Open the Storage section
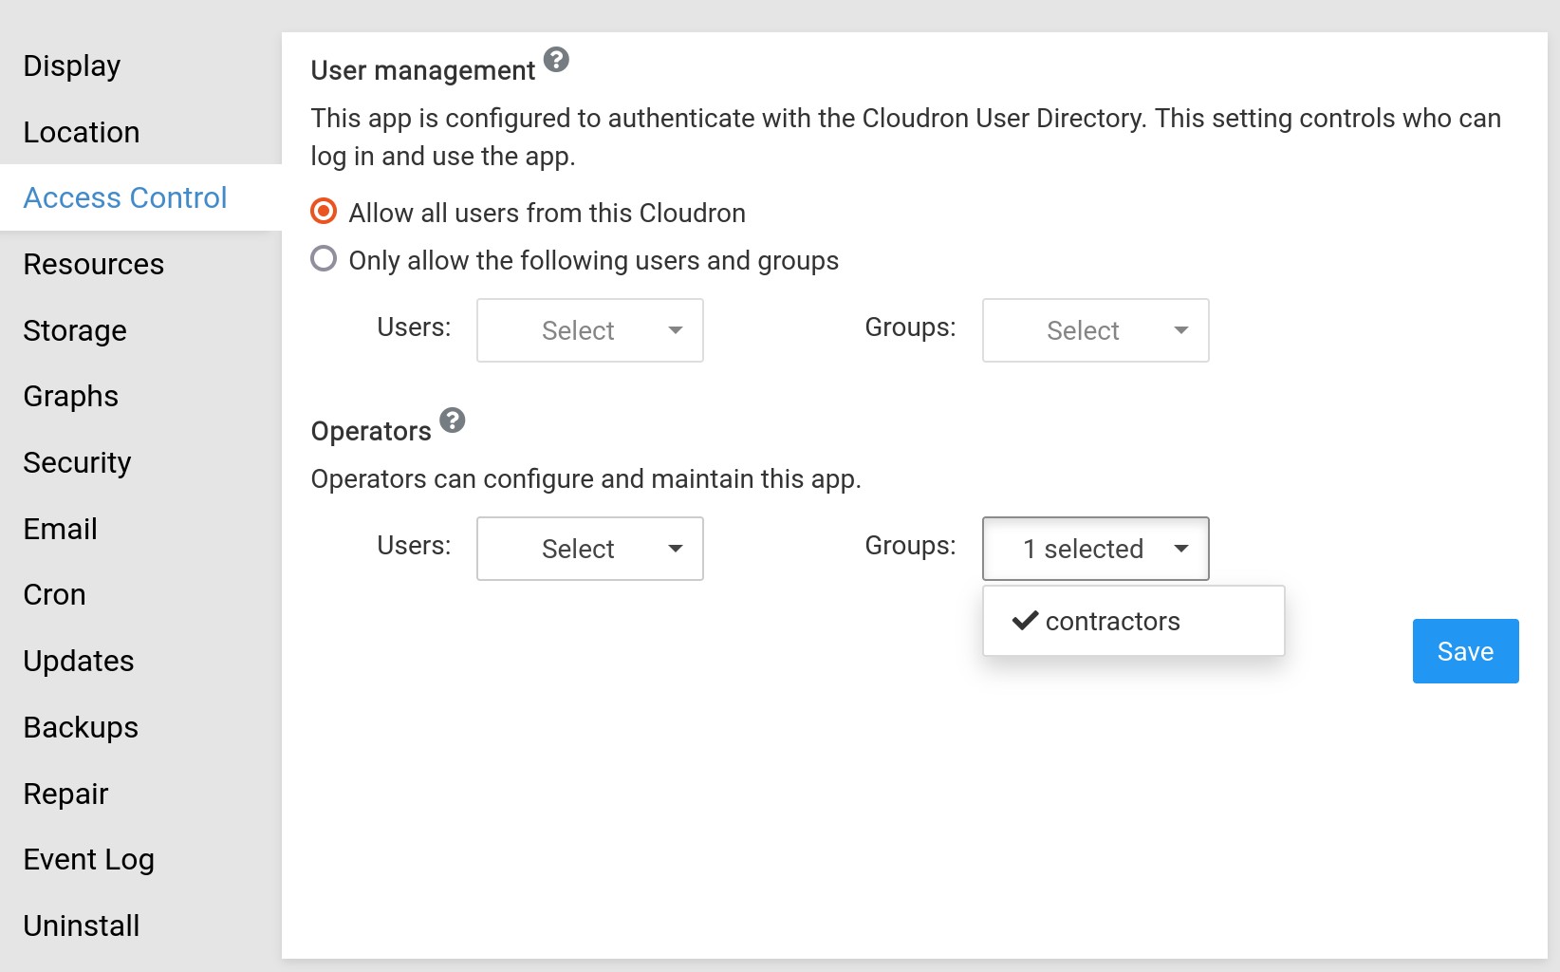Viewport: 1560px width, 972px height. [75, 330]
